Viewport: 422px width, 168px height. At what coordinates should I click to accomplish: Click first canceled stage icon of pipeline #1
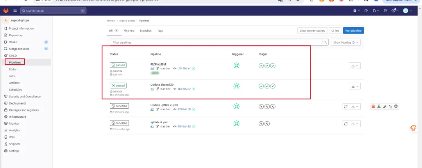[x=261, y=124]
